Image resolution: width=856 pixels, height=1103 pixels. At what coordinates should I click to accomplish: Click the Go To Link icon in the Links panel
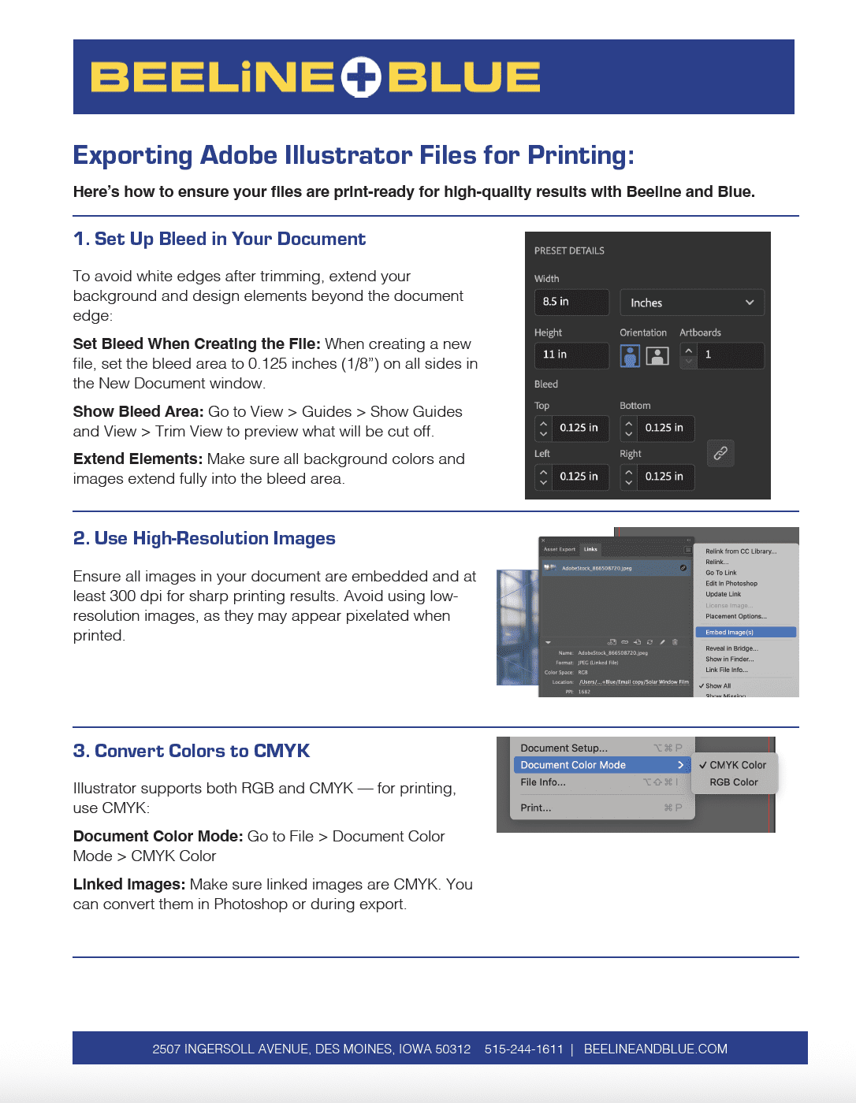coord(637,642)
